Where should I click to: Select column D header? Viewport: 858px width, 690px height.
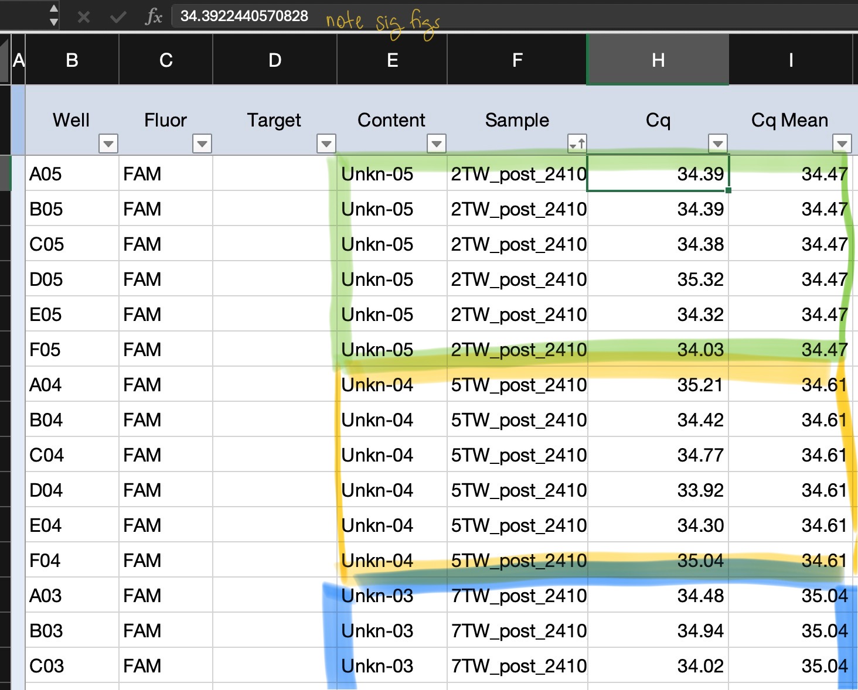(275, 60)
